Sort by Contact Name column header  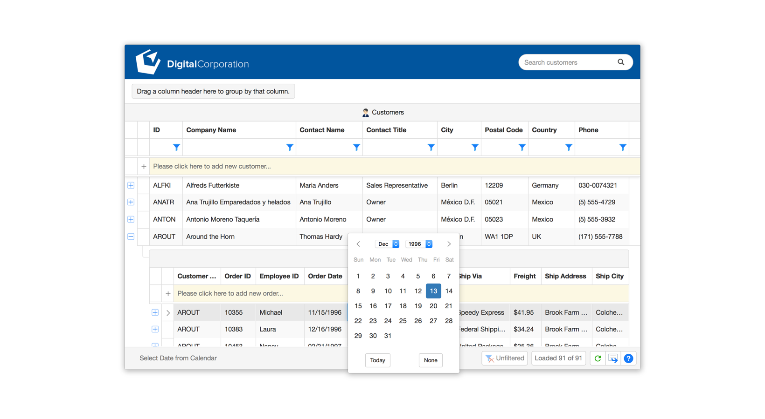[x=322, y=130]
